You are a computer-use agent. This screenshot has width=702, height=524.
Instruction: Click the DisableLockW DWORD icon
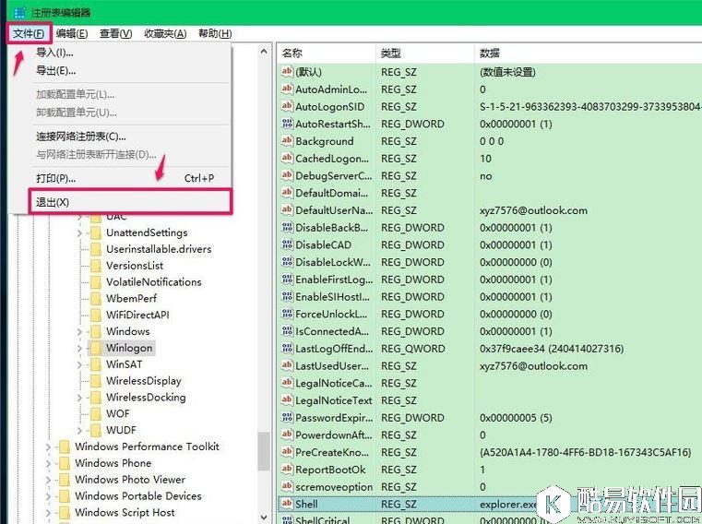pyautogui.click(x=287, y=262)
